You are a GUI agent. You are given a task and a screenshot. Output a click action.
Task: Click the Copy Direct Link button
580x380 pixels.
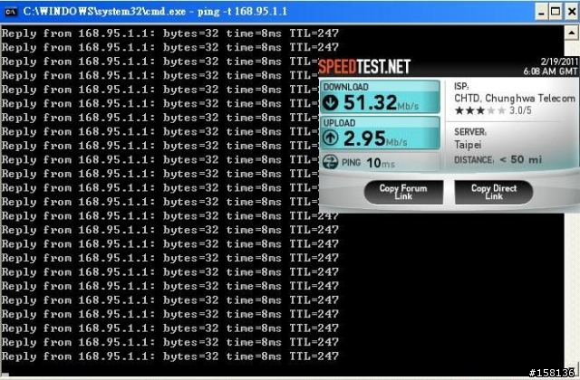tap(494, 192)
